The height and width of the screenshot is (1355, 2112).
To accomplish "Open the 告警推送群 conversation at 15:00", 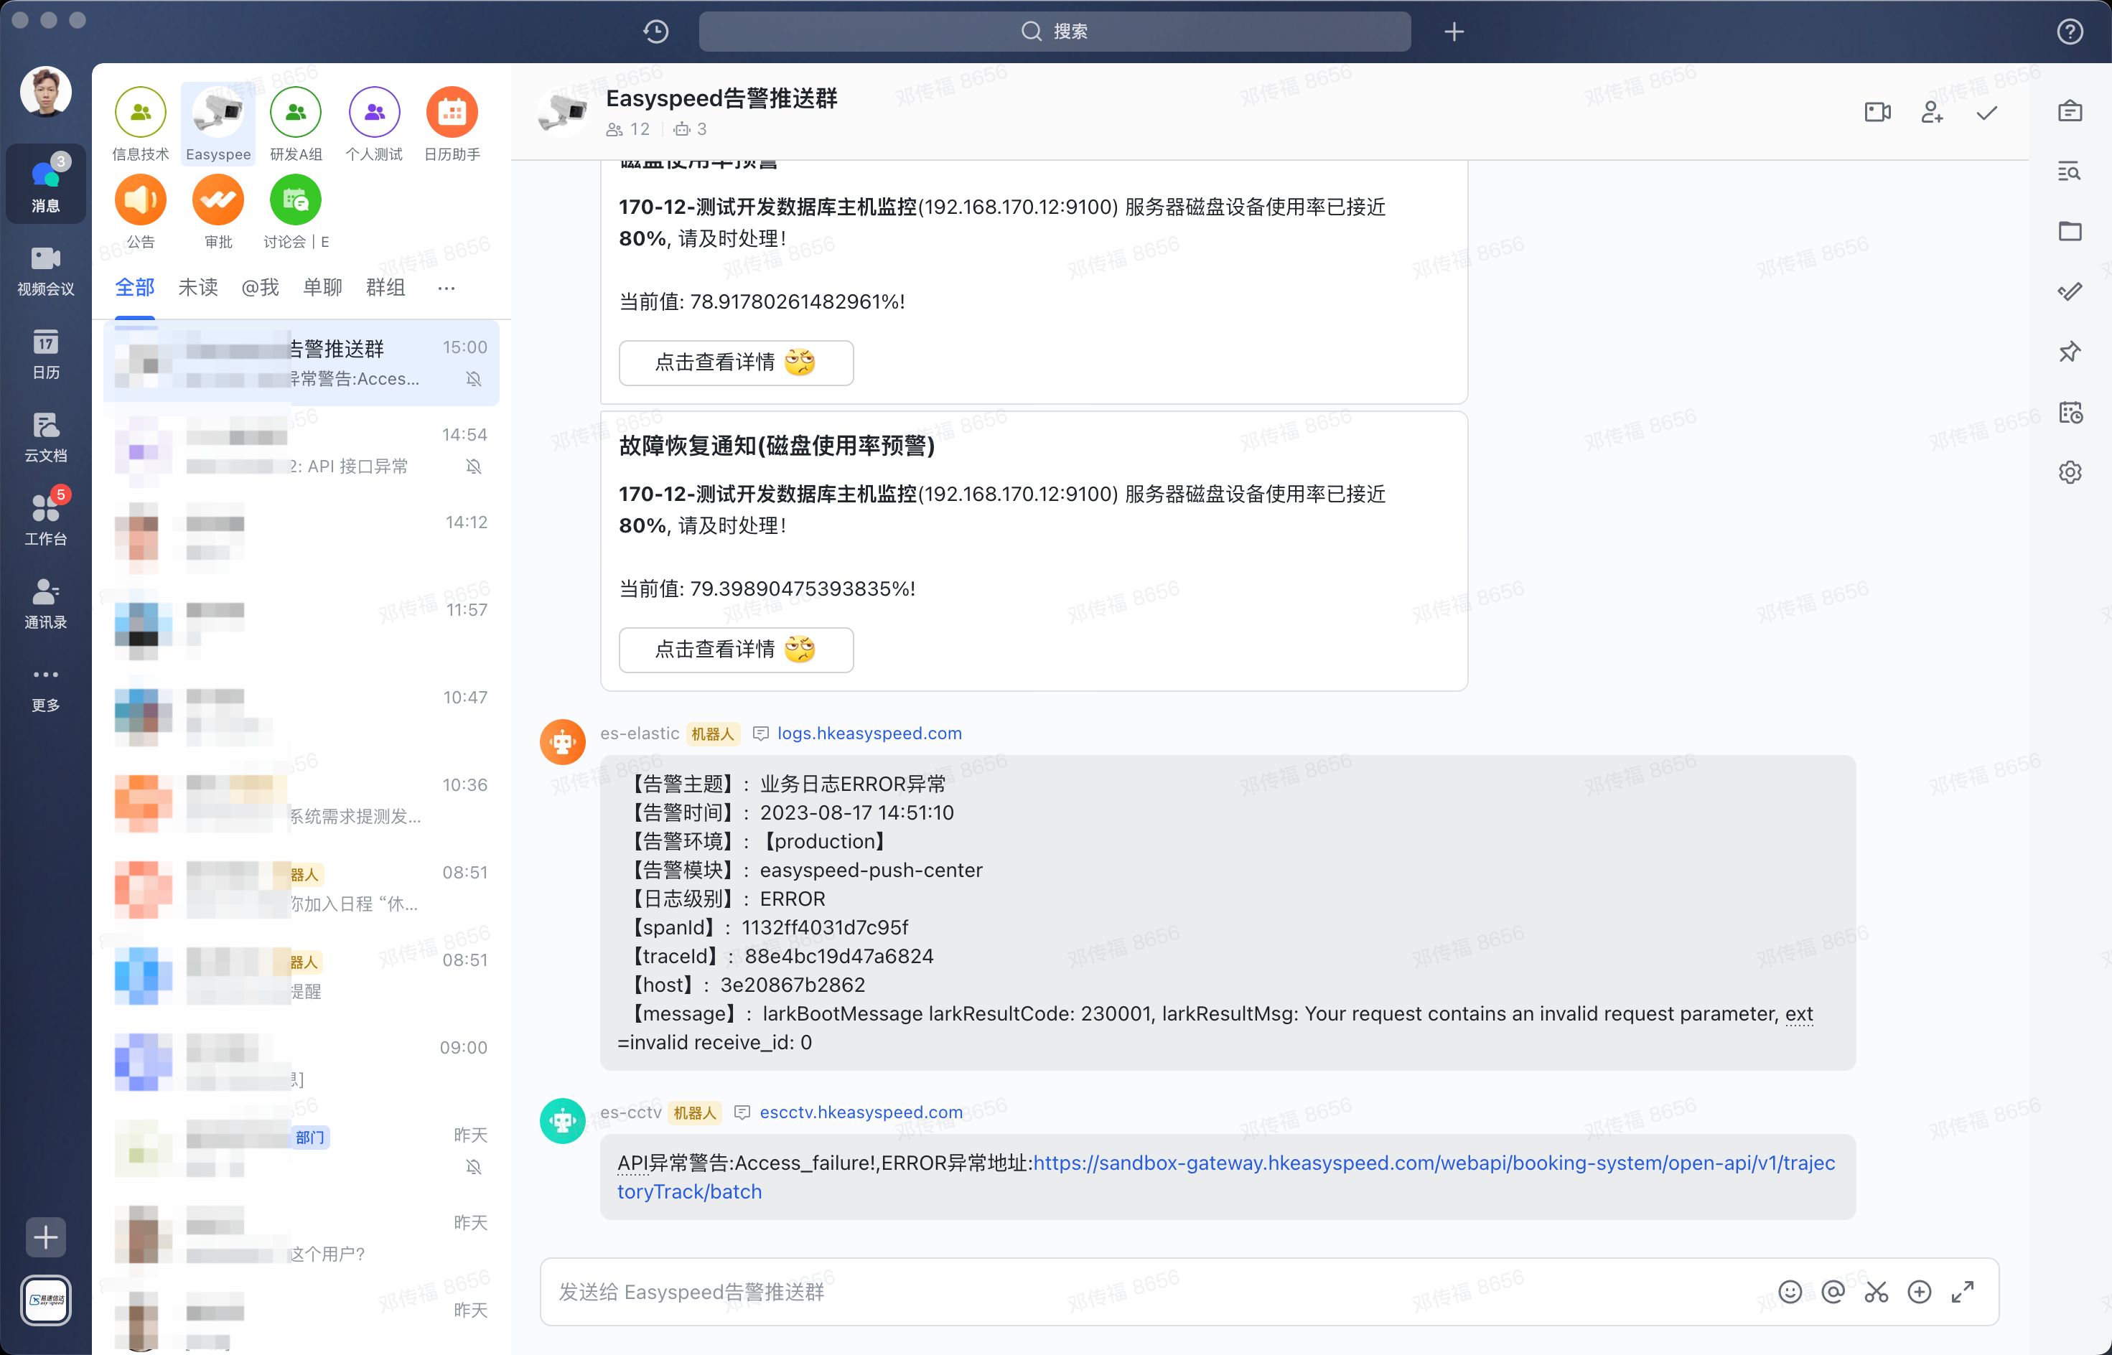I will (302, 362).
